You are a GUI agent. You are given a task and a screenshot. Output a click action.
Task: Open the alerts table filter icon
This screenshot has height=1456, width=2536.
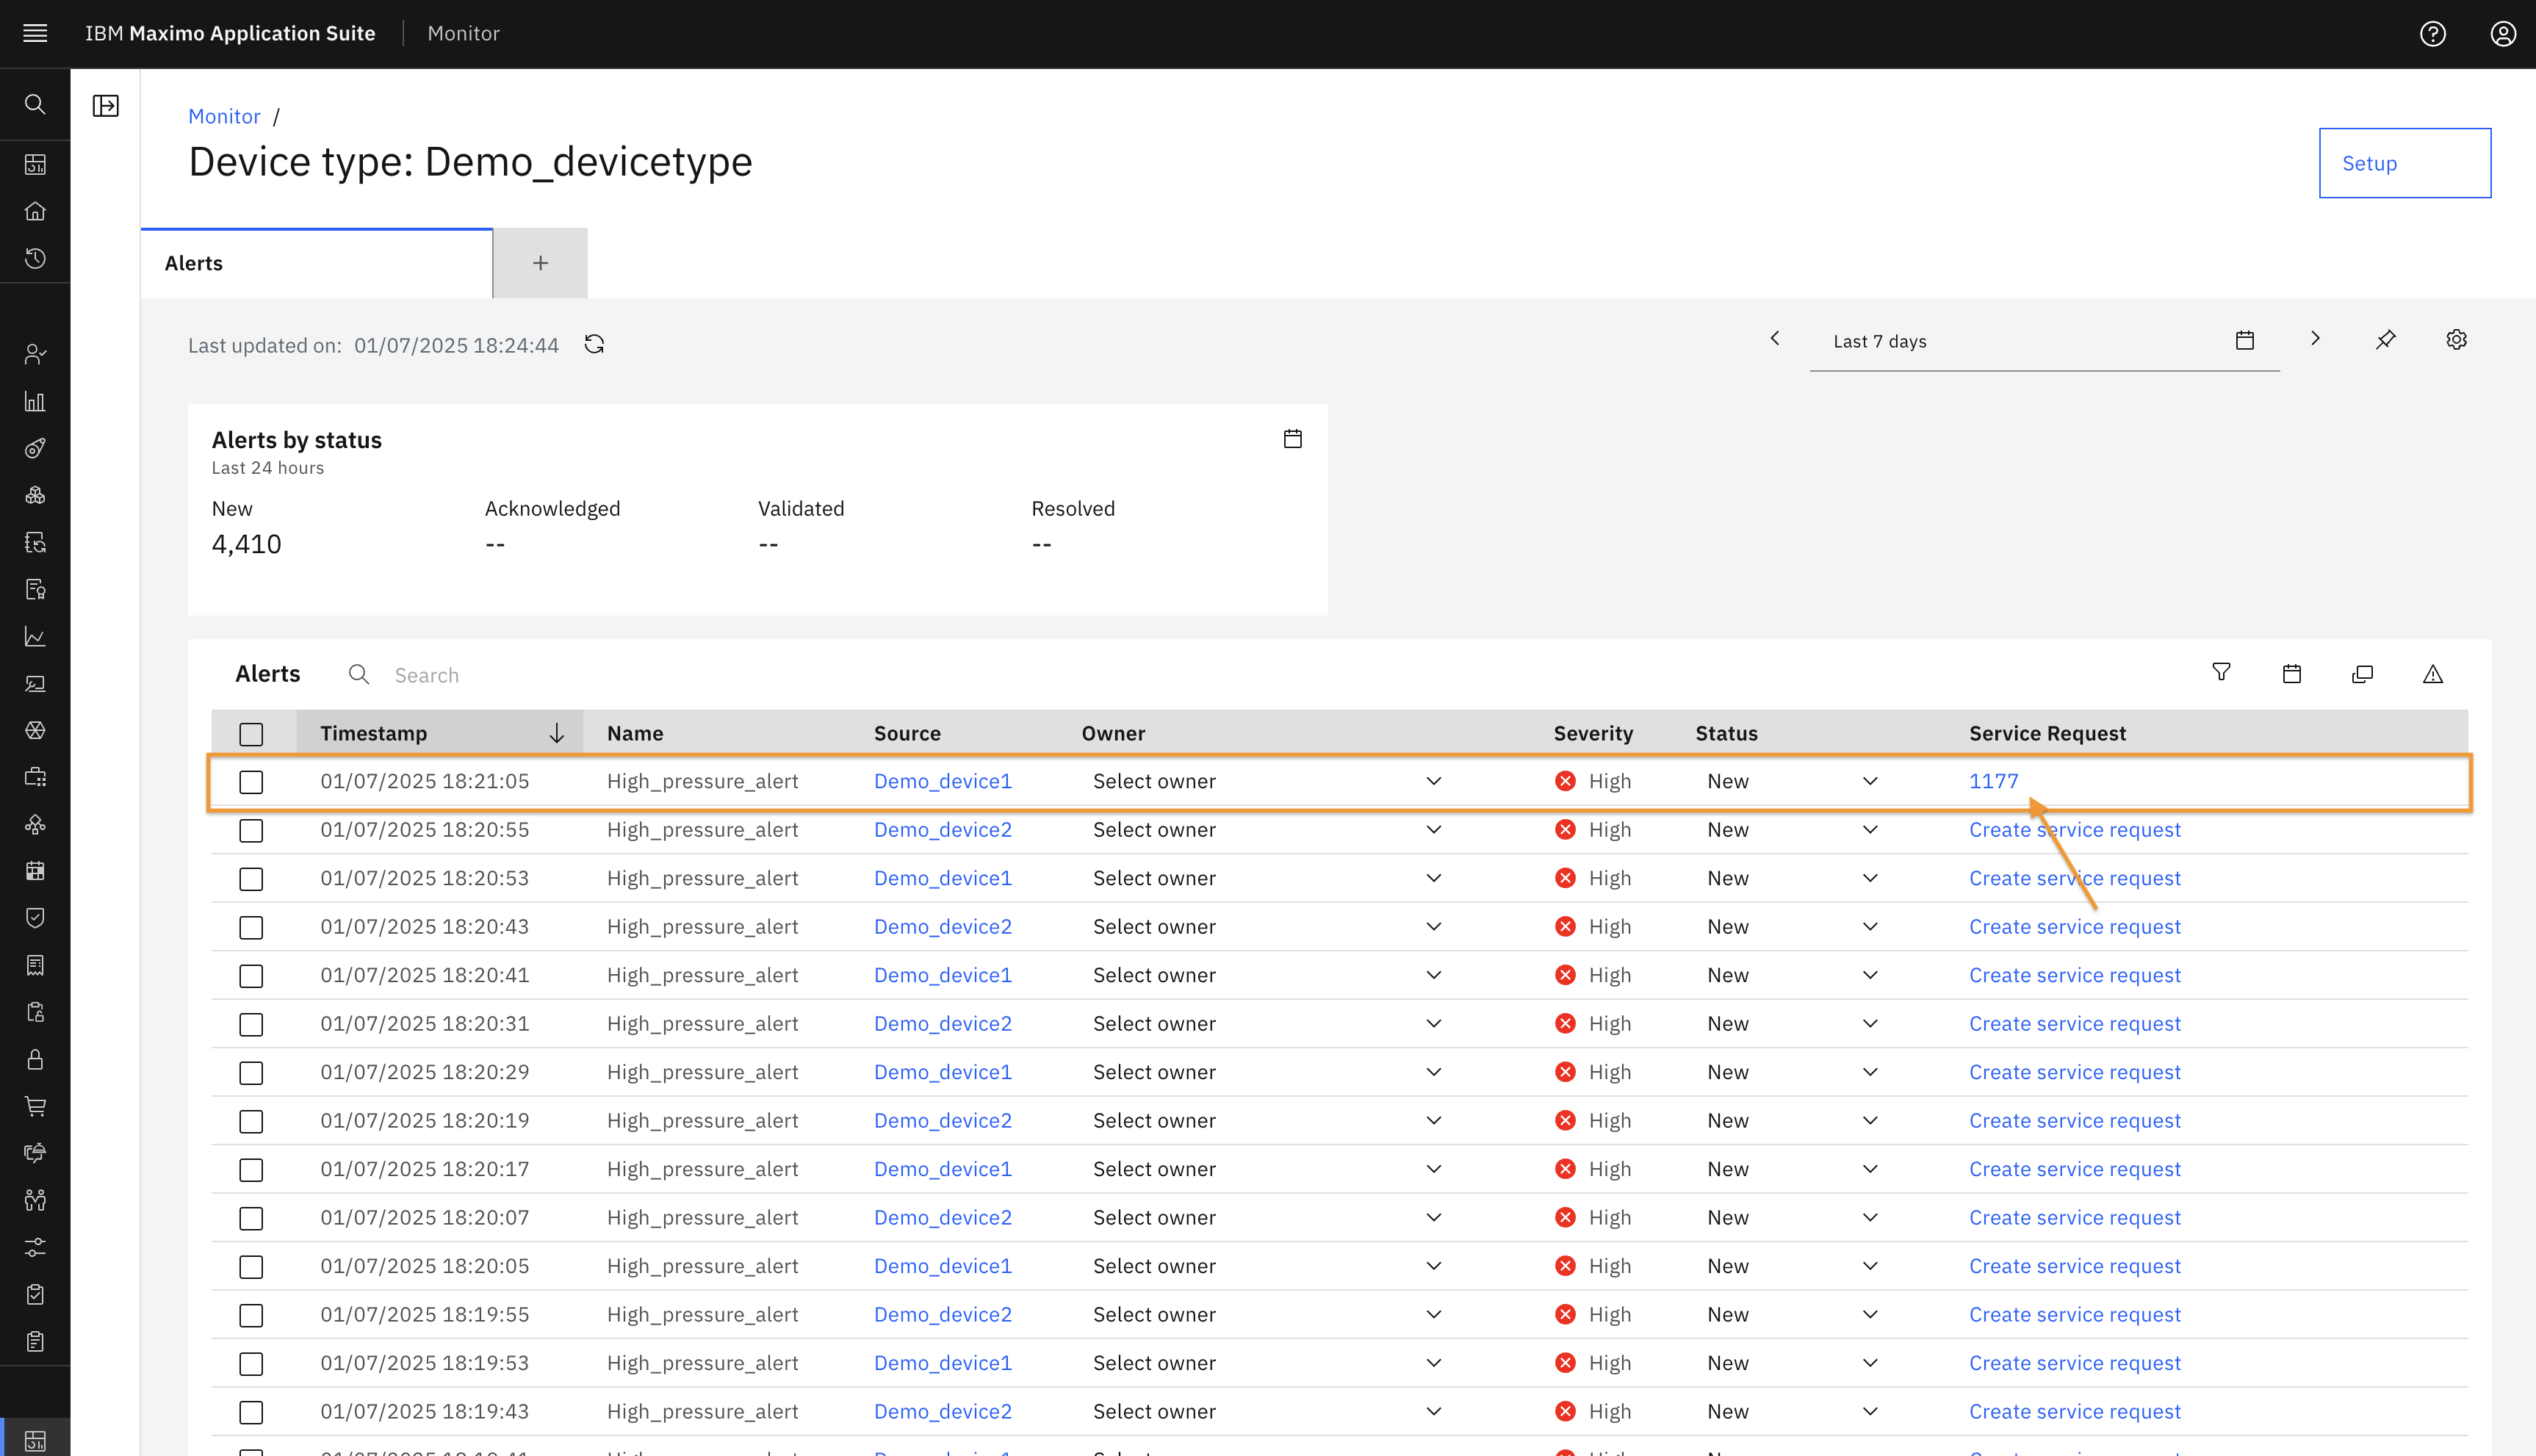2221,673
